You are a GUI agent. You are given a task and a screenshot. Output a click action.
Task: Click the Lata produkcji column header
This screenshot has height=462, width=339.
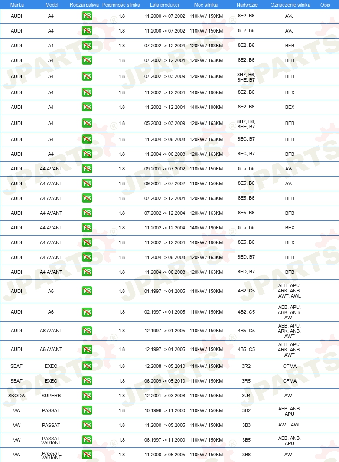165,5
